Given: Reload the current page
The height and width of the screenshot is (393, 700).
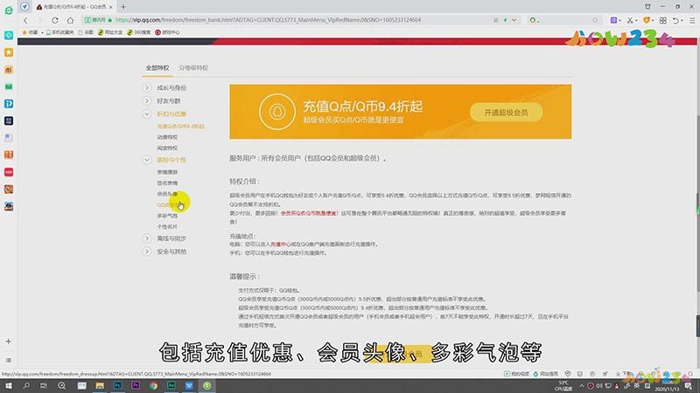Looking at the screenshot, I should tap(55, 20).
